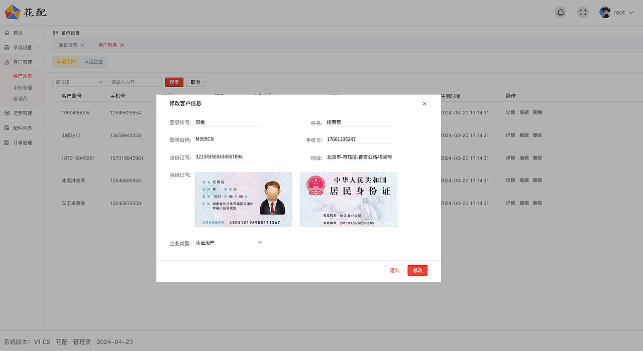The height and width of the screenshot is (351, 643).
Task: Click the 花配 logo
Action: (26, 12)
